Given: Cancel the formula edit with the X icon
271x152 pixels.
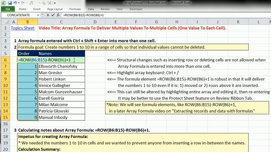Looking at the screenshot, I should click(48, 15).
